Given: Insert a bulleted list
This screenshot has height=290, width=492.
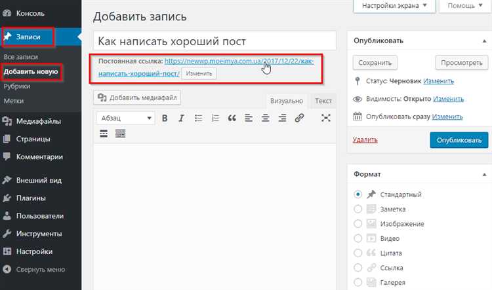Looking at the screenshot, I should click(x=198, y=118).
